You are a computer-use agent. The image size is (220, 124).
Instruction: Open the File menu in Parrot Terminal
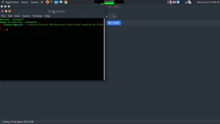pyautogui.click(x=3, y=16)
